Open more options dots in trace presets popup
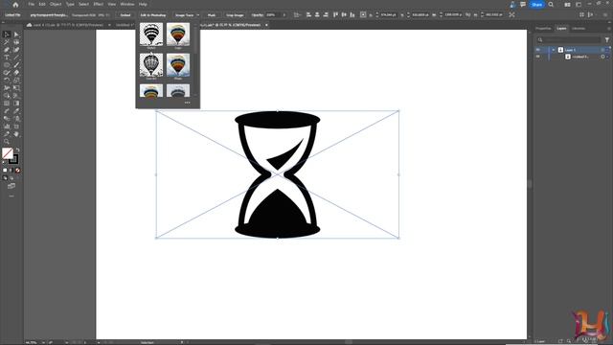Screen dimensions: 613x345 [188, 103]
